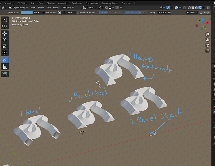Add a new workspace with plus button
This screenshot has width=215, height=166.
134,3
